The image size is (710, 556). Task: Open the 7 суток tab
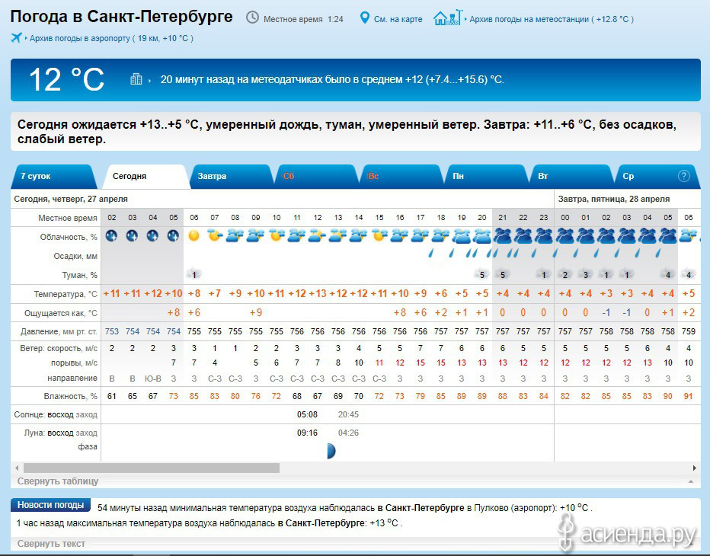coord(53,176)
